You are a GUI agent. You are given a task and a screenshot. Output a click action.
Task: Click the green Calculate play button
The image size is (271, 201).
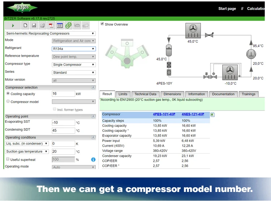(x=13, y=25)
